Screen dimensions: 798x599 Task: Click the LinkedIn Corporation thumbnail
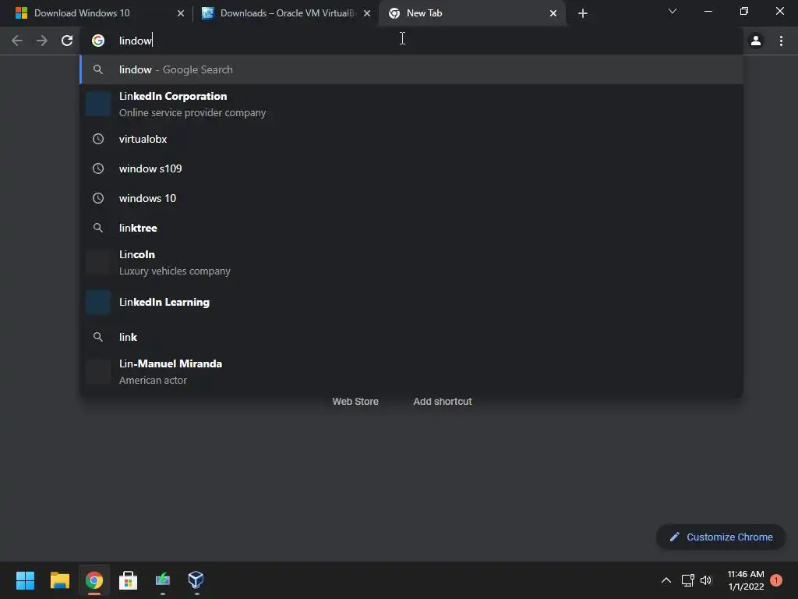click(98, 104)
